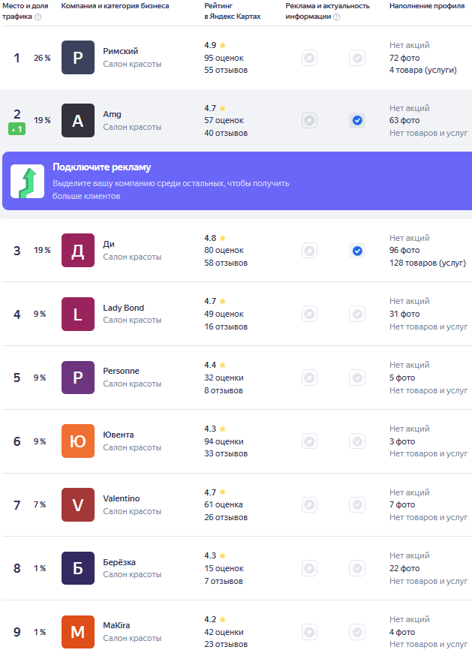The image size is (472, 650).
Task: Click '40 отзывов' in the Amg row
Action: 226,133
